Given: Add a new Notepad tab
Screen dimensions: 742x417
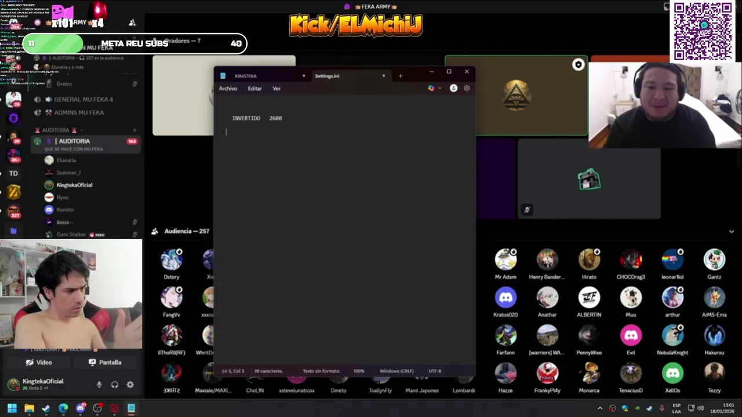Looking at the screenshot, I should (400, 76).
